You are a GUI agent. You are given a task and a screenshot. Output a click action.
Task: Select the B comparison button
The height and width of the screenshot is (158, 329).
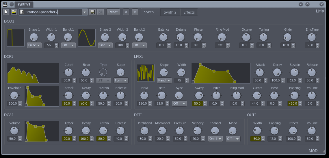click(135, 12)
